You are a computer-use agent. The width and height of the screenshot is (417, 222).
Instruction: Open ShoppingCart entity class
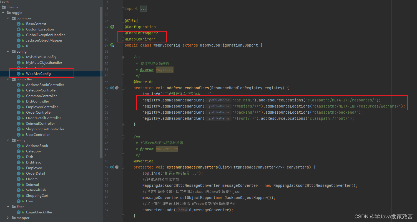point(37,196)
